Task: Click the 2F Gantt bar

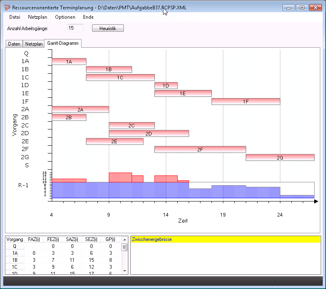Action: coord(200,149)
